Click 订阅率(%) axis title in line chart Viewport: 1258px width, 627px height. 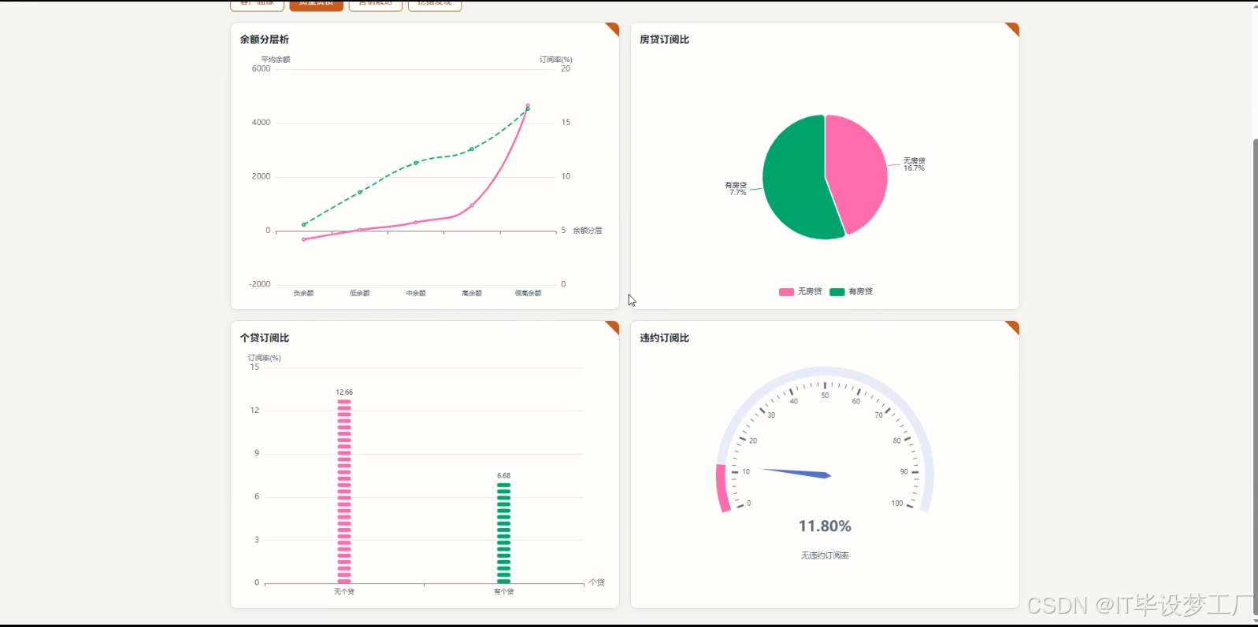556,59
